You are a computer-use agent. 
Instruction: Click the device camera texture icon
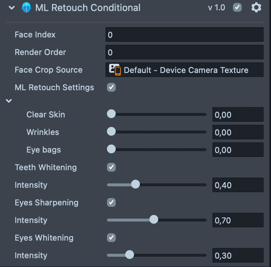point(115,70)
